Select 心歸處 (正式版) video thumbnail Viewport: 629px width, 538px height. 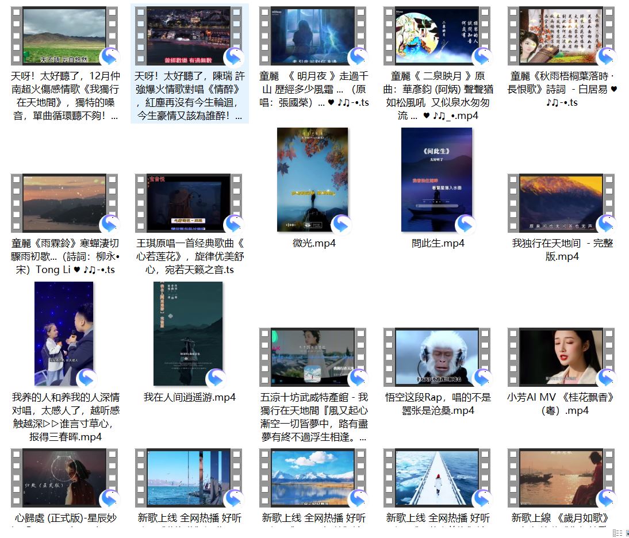64,478
